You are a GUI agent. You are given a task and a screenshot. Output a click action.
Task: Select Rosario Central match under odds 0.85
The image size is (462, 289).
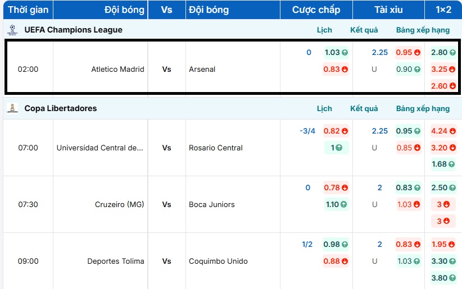click(x=408, y=148)
